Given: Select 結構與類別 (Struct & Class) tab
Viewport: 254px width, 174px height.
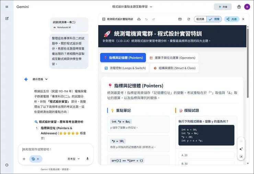Looking at the screenshot, I should coord(174,68).
